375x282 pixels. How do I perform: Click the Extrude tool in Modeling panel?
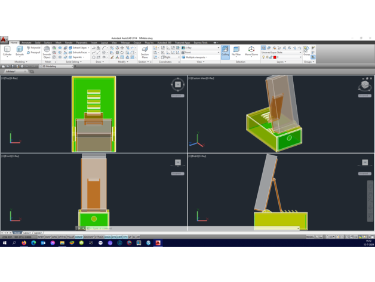19,51
